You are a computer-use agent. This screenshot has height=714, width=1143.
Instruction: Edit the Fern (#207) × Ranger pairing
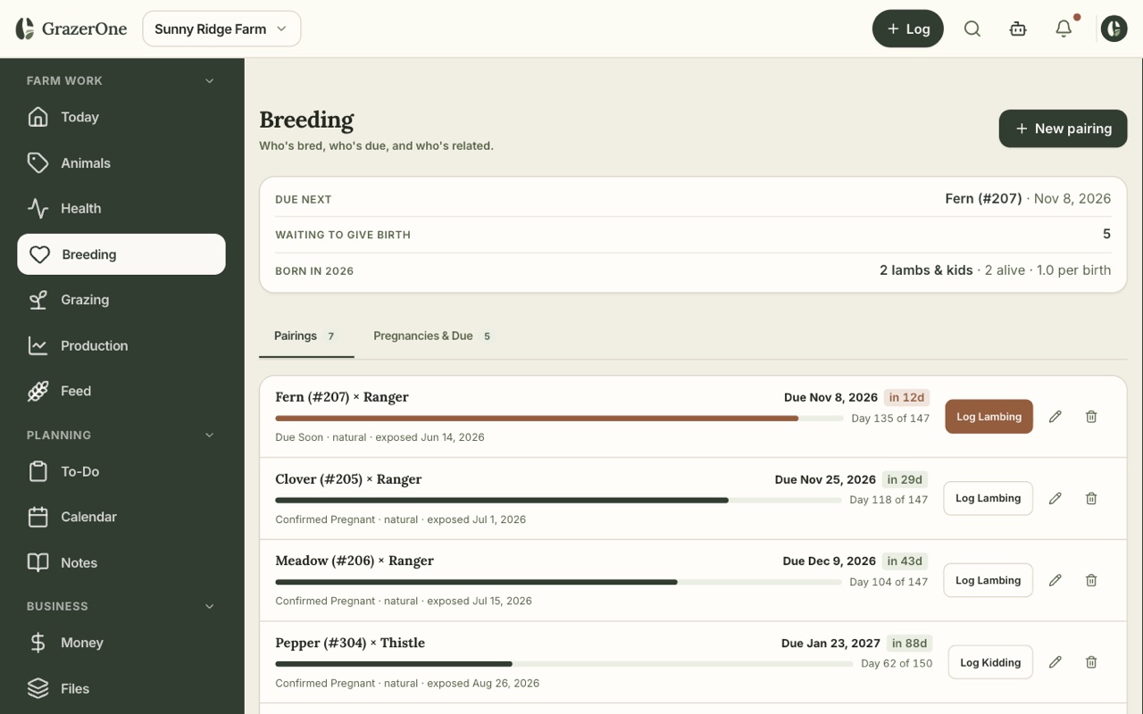[1055, 417]
